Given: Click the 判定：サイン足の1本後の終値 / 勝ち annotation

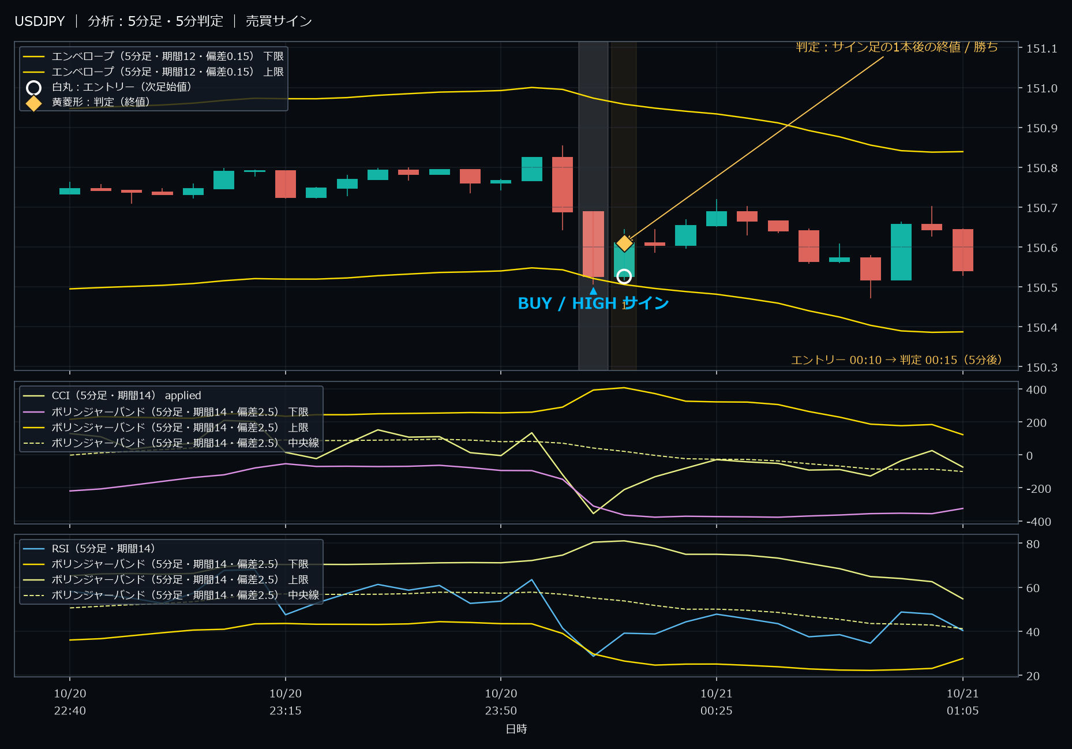Looking at the screenshot, I should (897, 47).
